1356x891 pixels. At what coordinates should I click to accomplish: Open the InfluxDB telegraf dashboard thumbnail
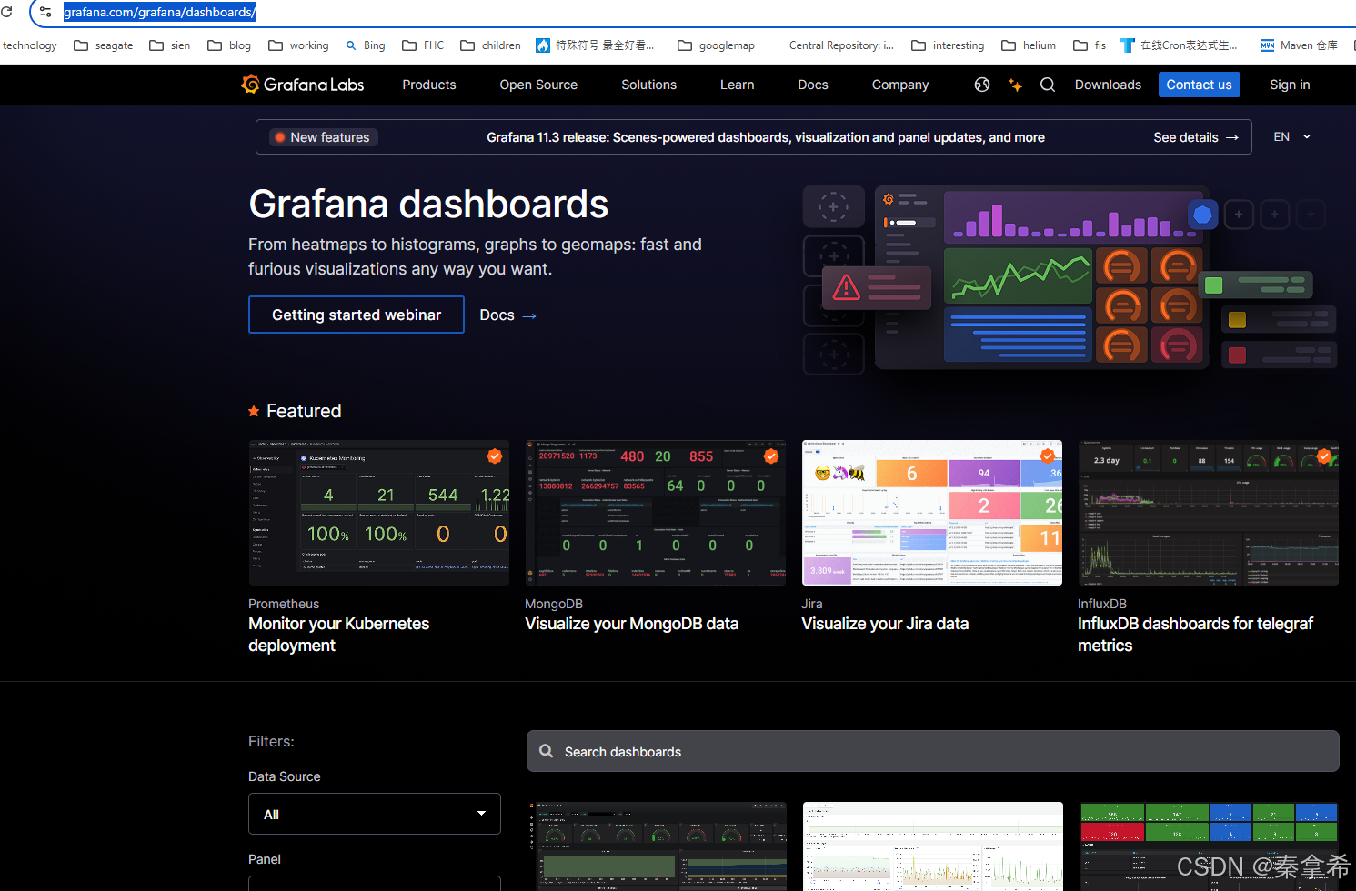1208,513
